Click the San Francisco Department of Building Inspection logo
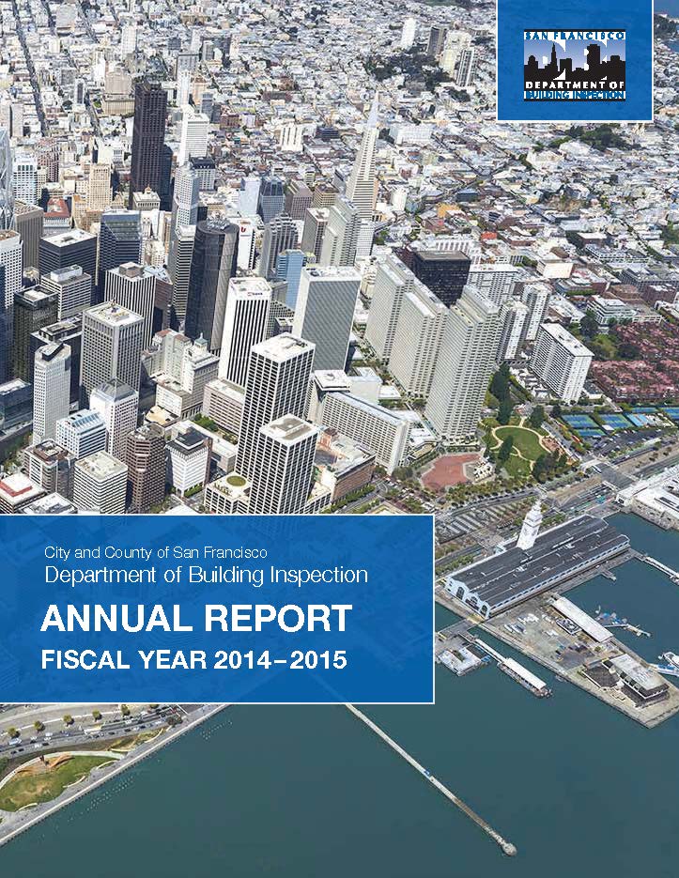The height and width of the screenshot is (878, 679). point(574,66)
